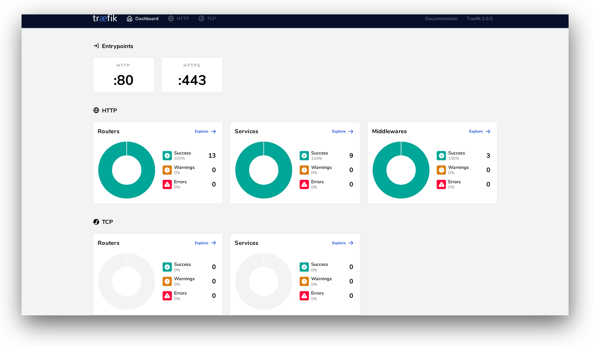
Task: Click the HTTP section globe icon
Action: (x=96, y=110)
